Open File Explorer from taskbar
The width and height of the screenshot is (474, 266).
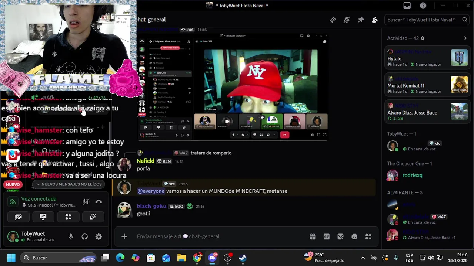click(x=181, y=258)
